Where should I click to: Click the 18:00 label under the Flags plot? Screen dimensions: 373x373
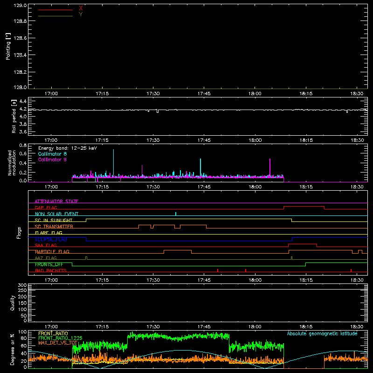(x=255, y=280)
